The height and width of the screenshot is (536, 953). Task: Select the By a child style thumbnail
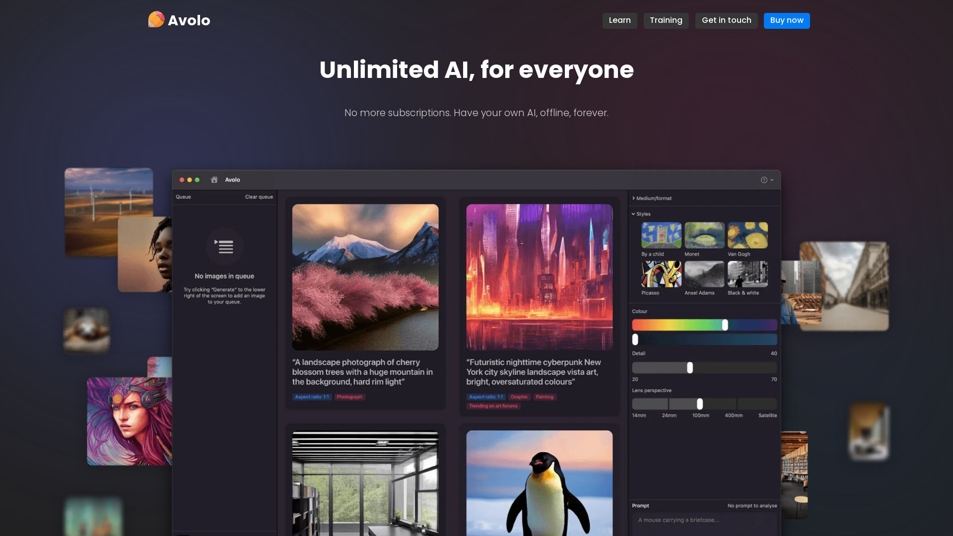point(661,235)
